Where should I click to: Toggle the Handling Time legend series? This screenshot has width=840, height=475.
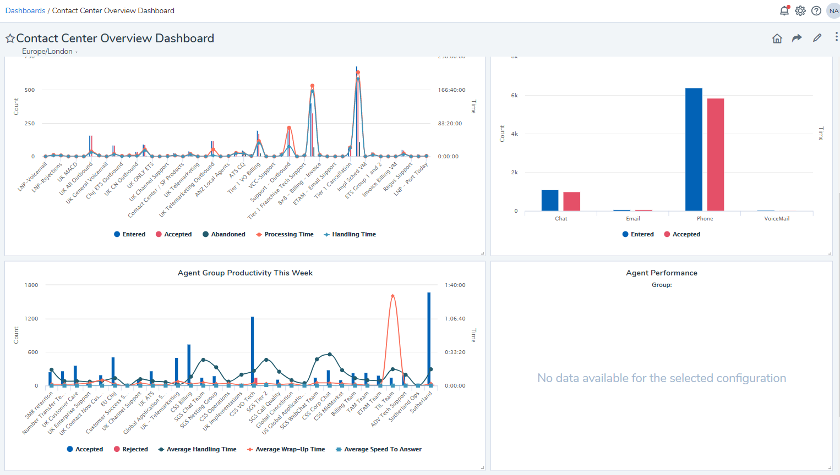pyautogui.click(x=350, y=234)
